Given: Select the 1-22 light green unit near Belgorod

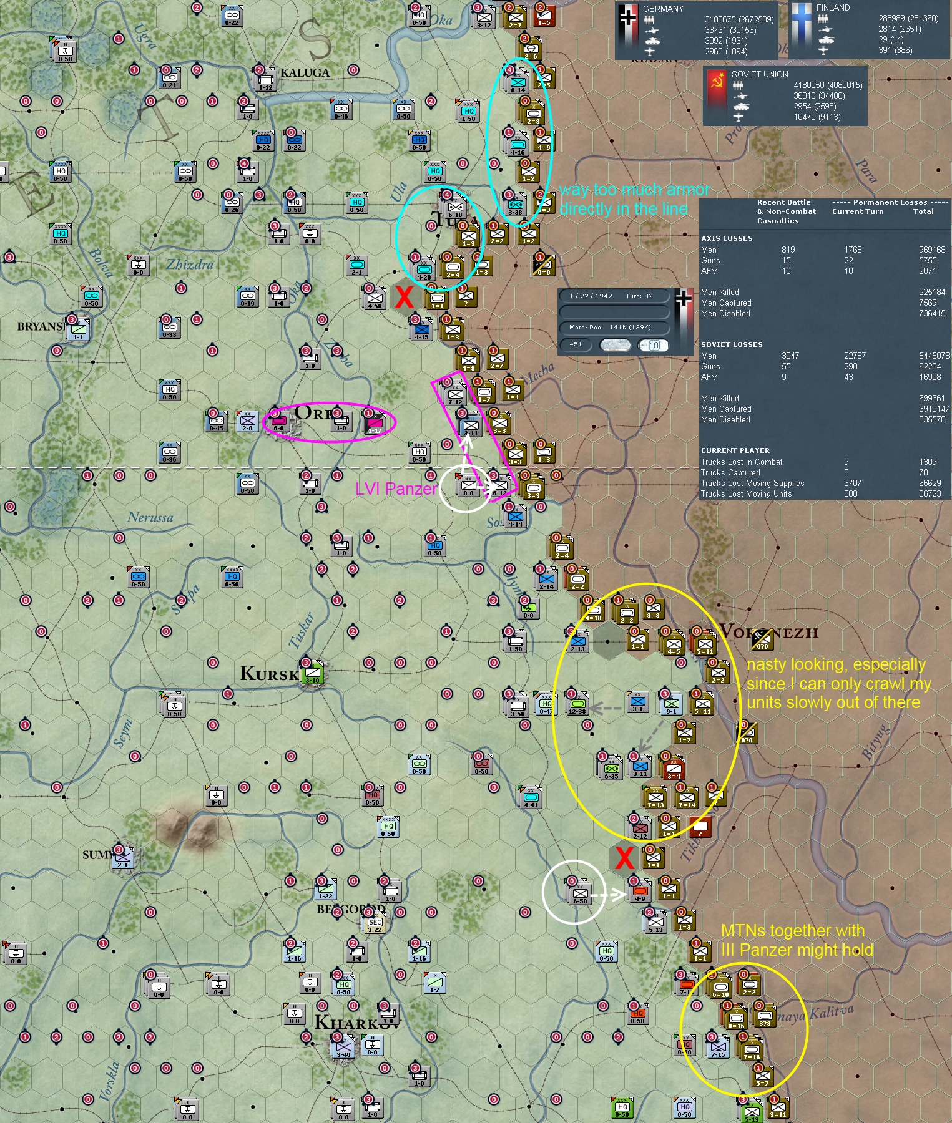Looking at the screenshot, I should [x=325, y=888].
